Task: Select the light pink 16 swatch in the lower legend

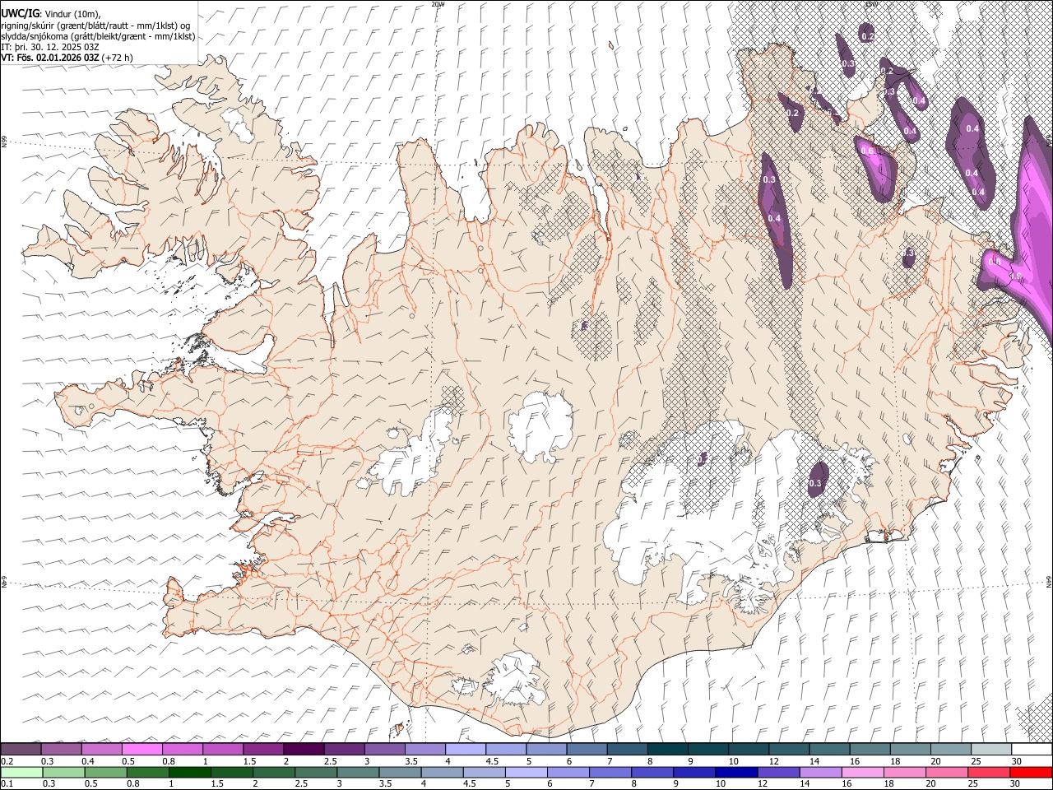Action: point(864,773)
